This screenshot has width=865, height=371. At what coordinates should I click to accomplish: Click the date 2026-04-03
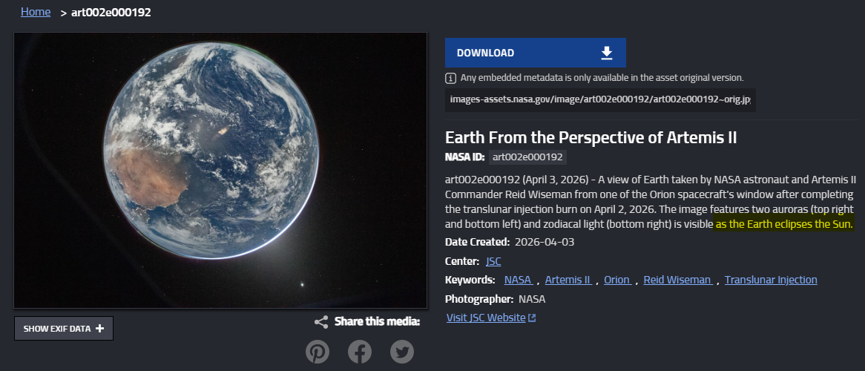click(x=545, y=243)
